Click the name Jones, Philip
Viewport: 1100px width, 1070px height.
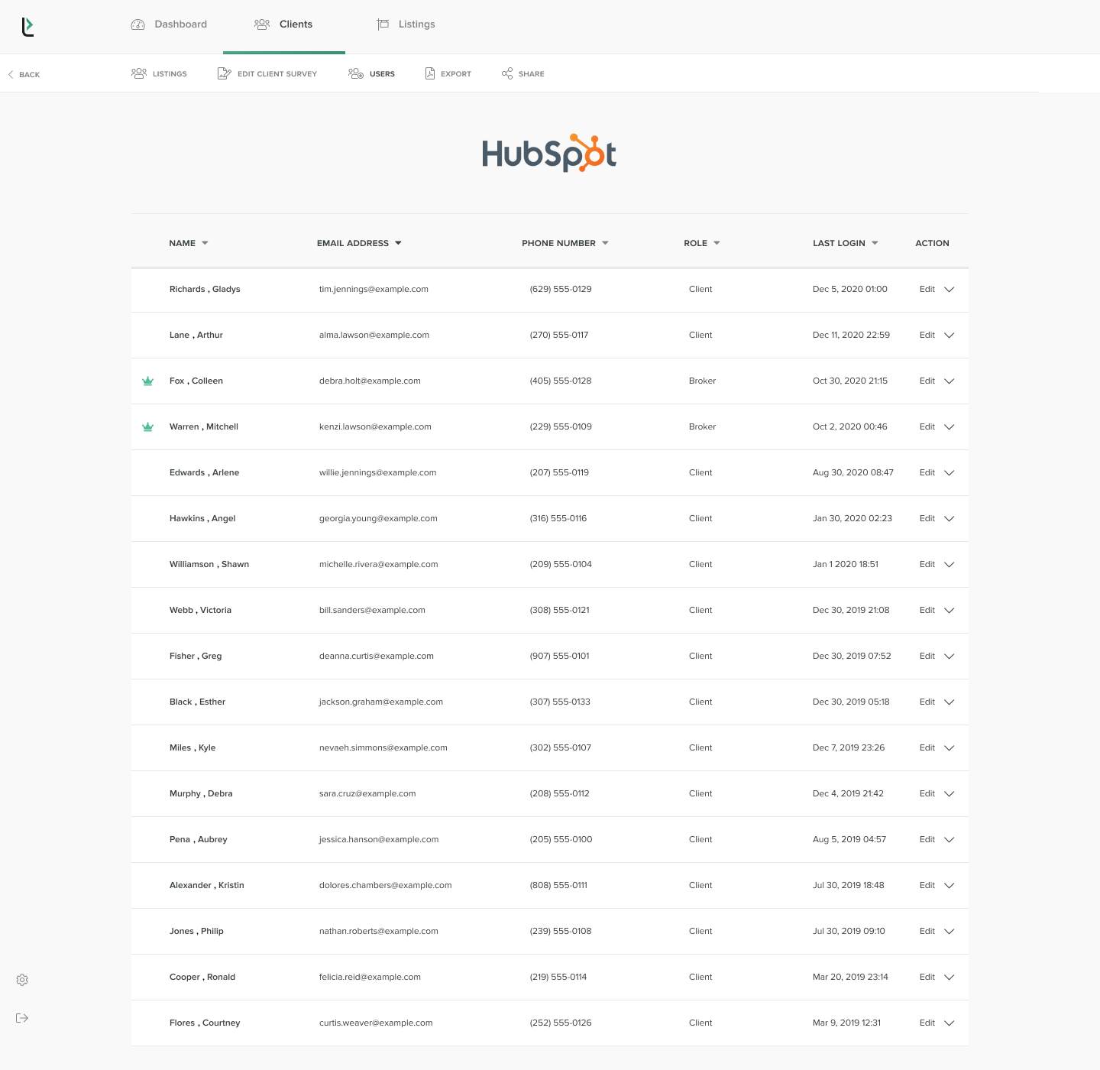(196, 931)
